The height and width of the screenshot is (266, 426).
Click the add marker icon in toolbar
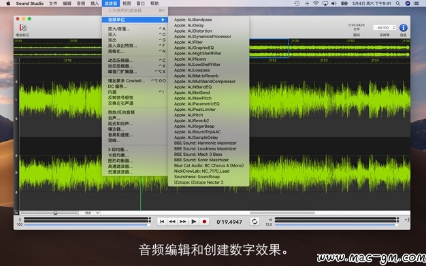pyautogui.click(x=23, y=28)
